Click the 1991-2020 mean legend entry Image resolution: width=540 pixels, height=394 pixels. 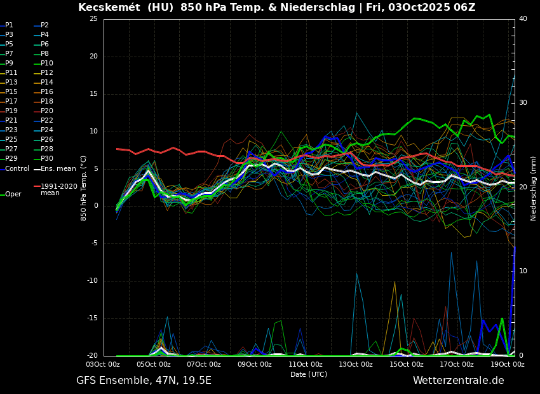pos(58,190)
